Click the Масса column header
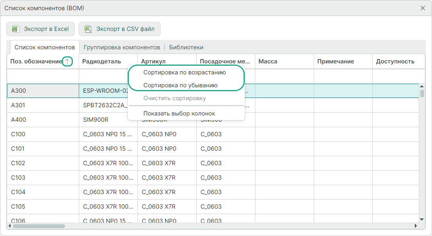Screen dimensions: 432x236 pyautogui.click(x=268, y=61)
